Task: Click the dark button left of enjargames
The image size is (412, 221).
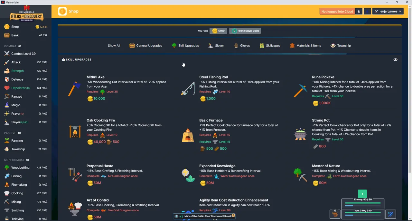Action: [367, 11]
